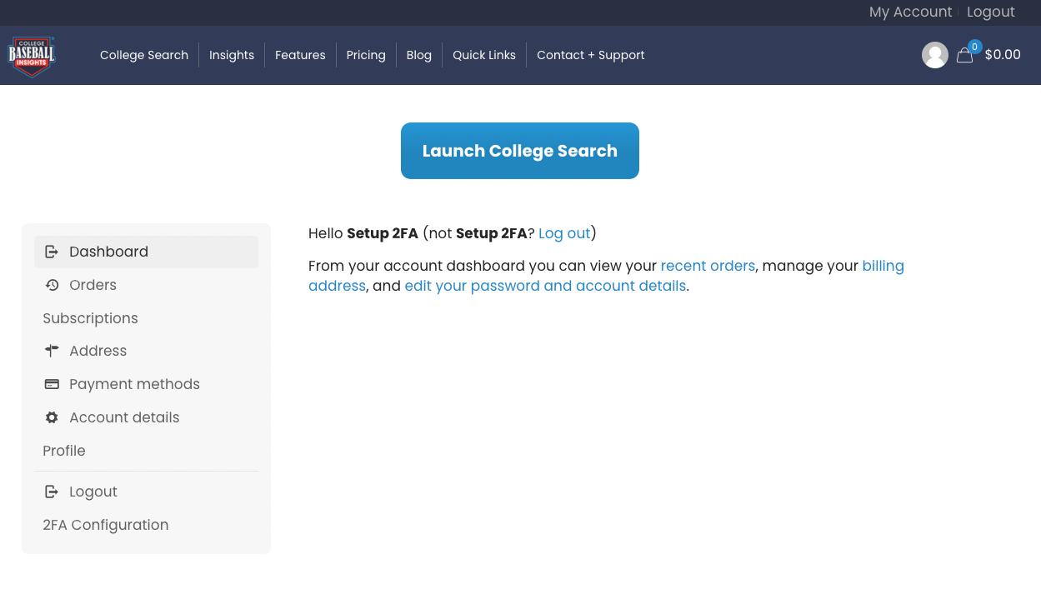Follow the recent orders link
Viewport: 1041px width, 599px height.
[708, 266]
